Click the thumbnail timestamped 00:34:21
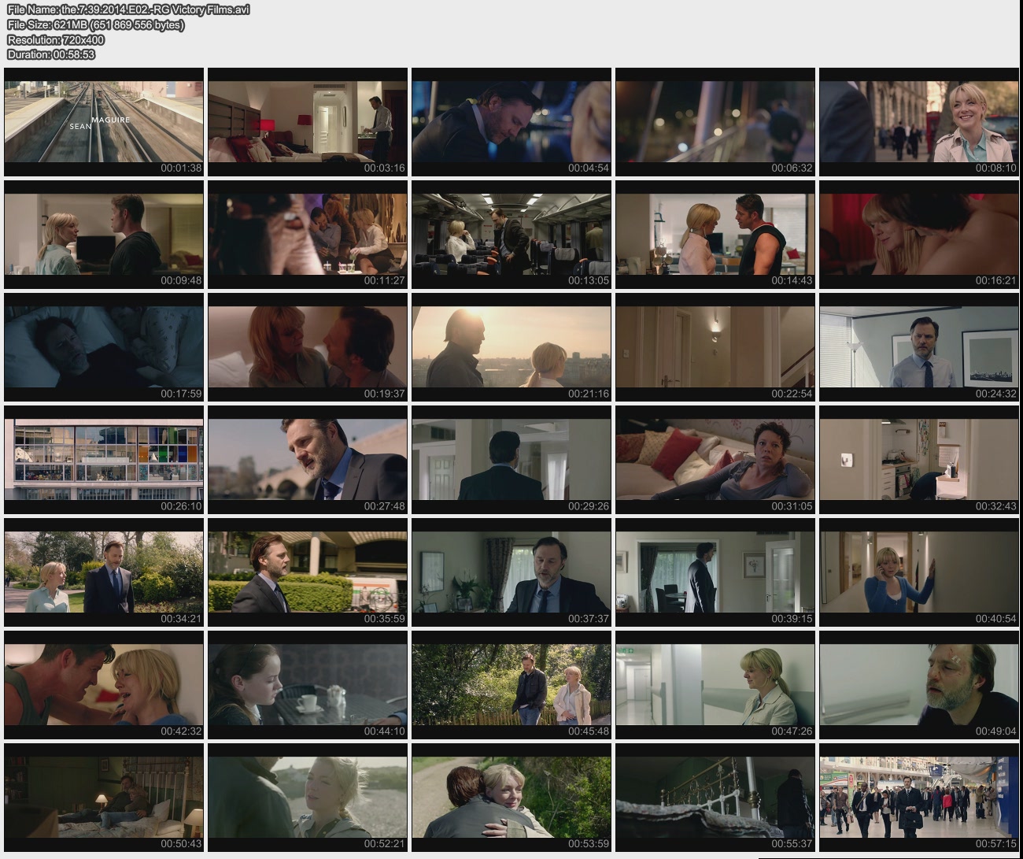The height and width of the screenshot is (859, 1023). [104, 572]
